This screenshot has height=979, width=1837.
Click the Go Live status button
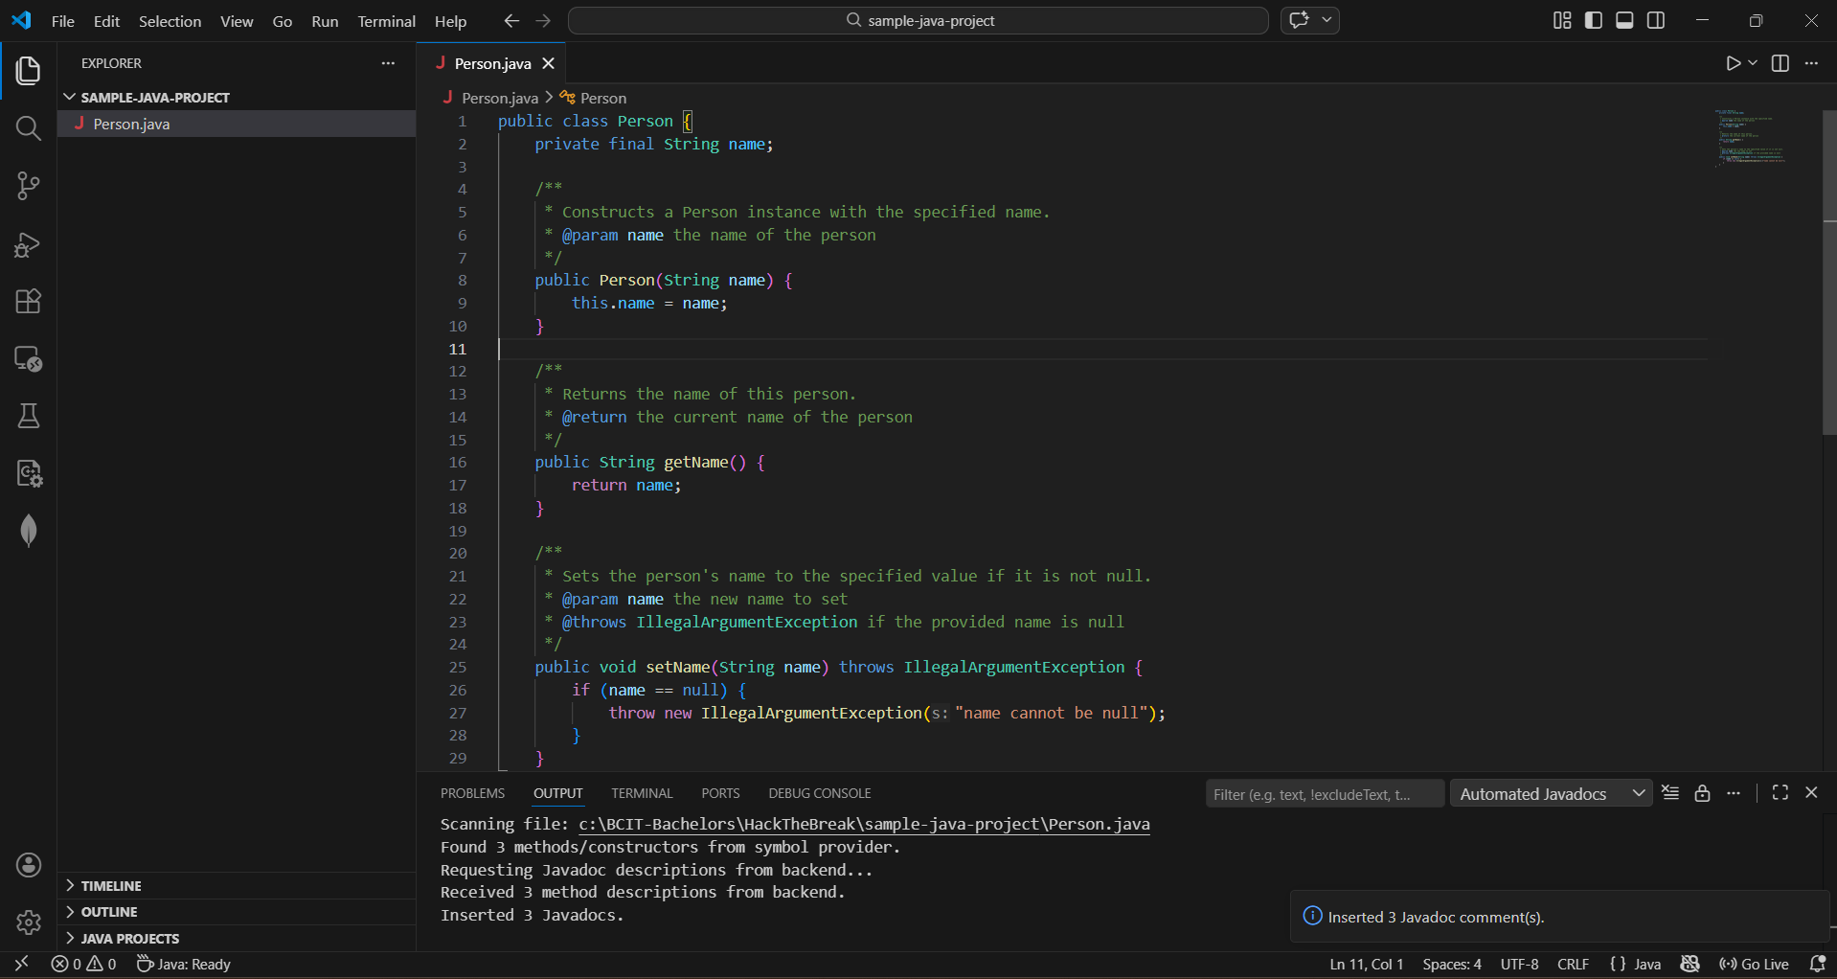[1755, 965]
